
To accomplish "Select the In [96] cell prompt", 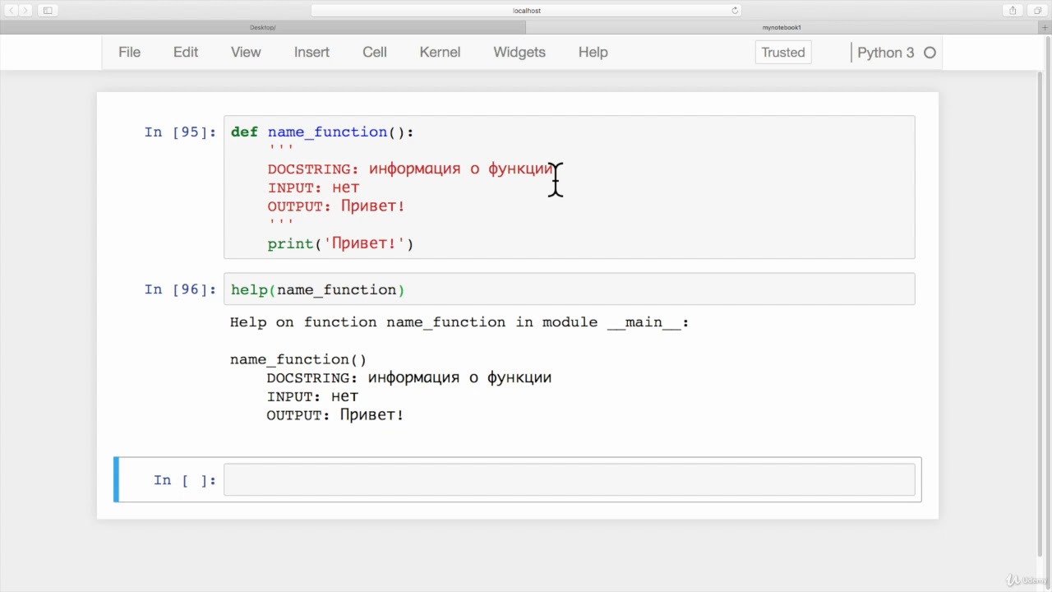I will tap(180, 289).
